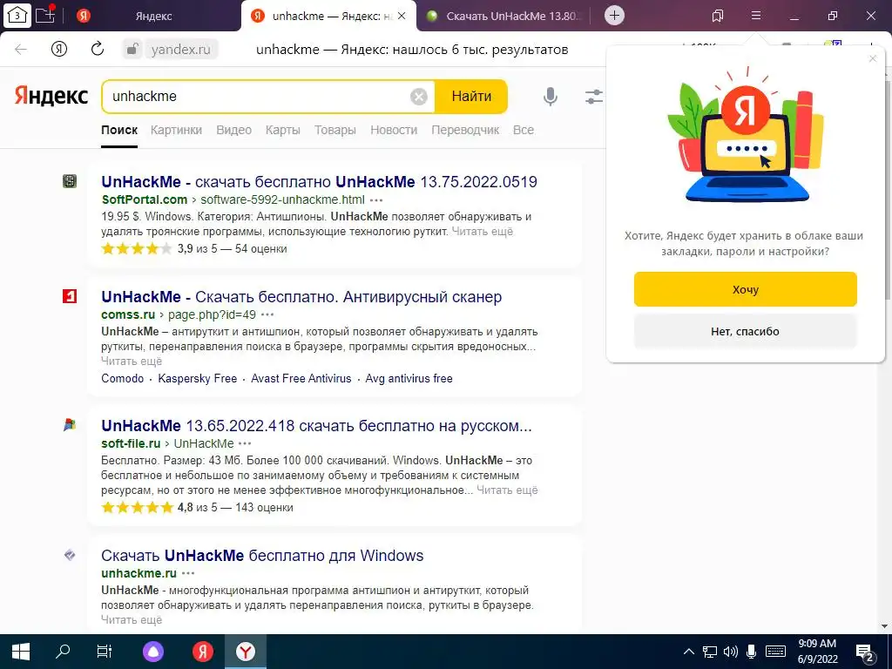892x669 pixels.
Task: Switch to 'Скачать UnHackMe 13.80' tab
Action: (x=503, y=16)
